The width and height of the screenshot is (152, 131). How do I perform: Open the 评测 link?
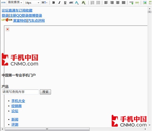click(15, 125)
